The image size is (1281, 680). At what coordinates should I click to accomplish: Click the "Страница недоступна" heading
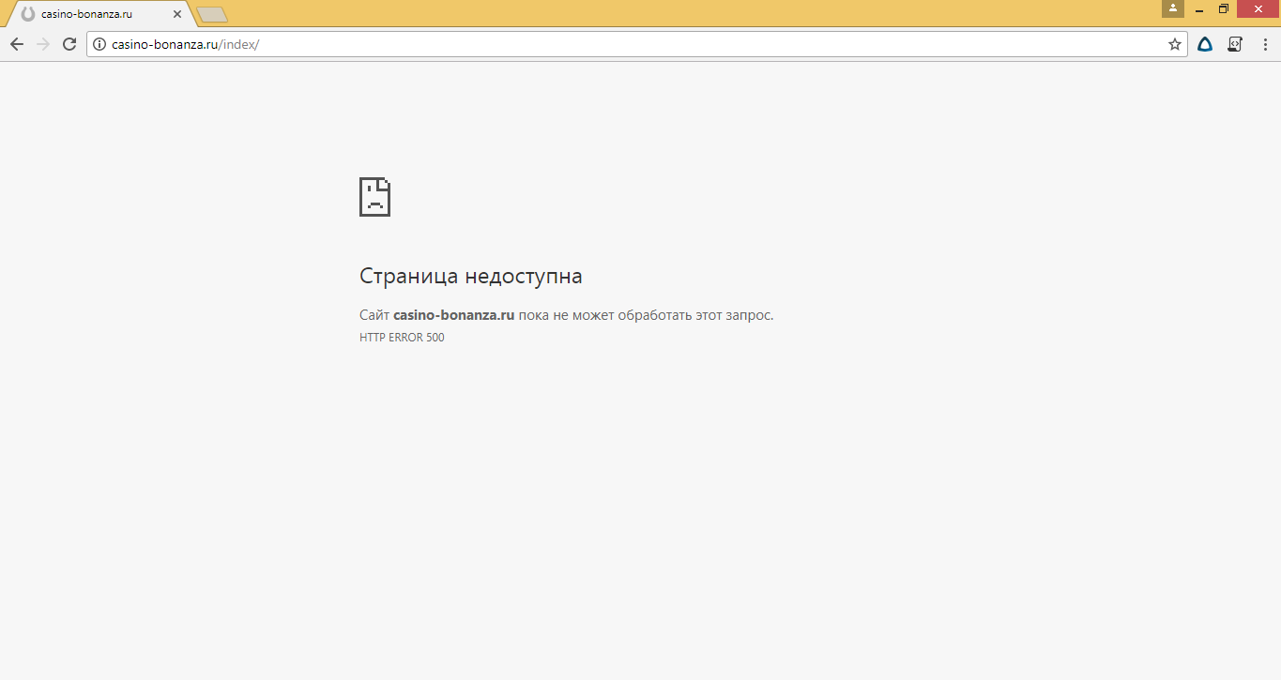[470, 276]
